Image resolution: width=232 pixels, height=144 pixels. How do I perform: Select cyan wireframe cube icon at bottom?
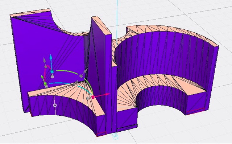(x=115, y=136)
